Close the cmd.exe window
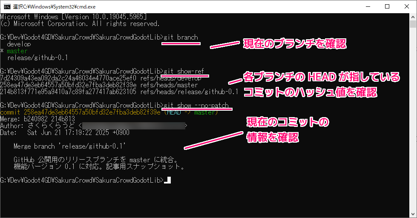The height and width of the screenshot is (218, 417). (406, 6)
